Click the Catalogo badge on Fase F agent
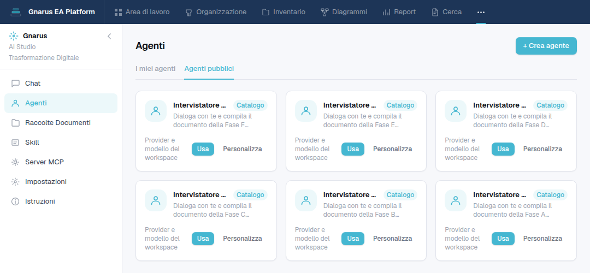This screenshot has height=273, width=590. pos(250,105)
